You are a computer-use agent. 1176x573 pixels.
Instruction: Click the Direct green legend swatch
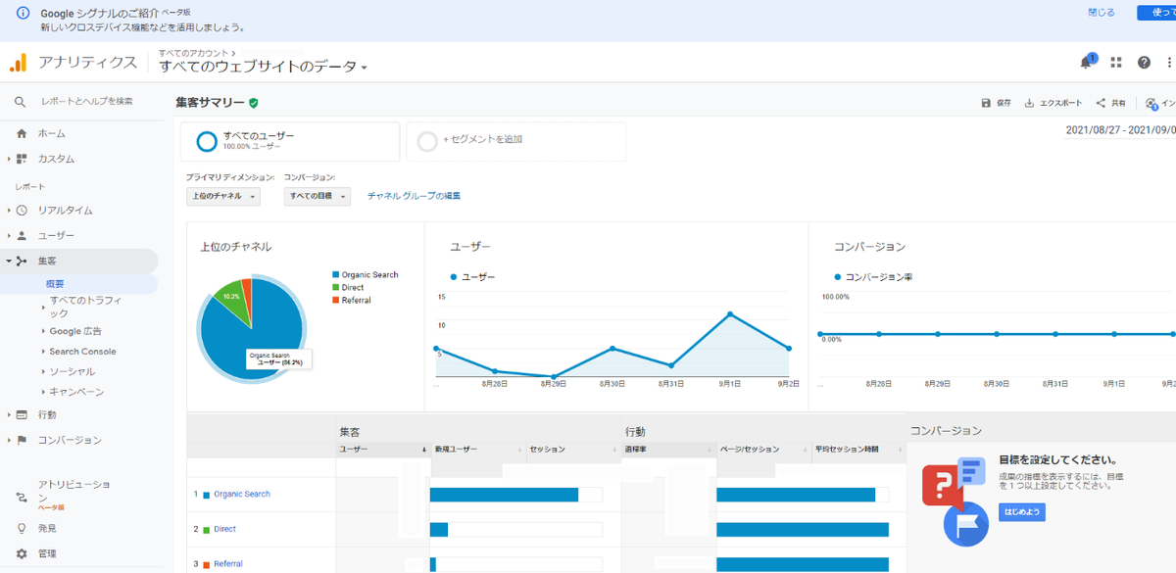pyautogui.click(x=335, y=288)
